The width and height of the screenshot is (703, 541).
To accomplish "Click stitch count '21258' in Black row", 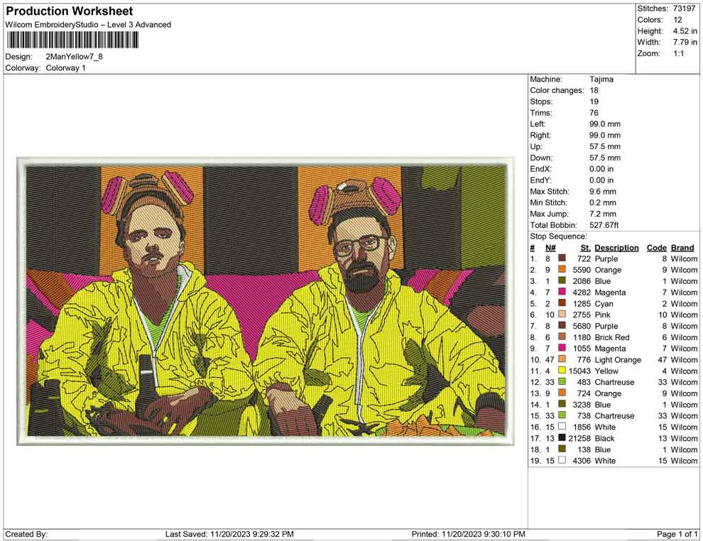I will 579,438.
